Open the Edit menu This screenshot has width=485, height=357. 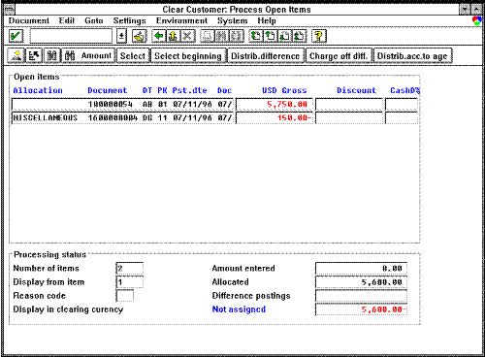pyautogui.click(x=67, y=20)
